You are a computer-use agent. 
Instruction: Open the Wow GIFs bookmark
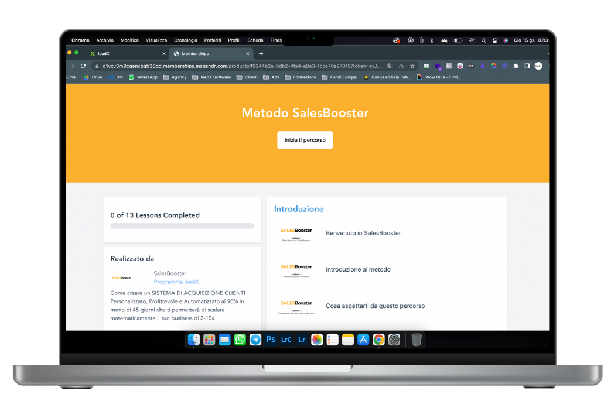point(439,77)
